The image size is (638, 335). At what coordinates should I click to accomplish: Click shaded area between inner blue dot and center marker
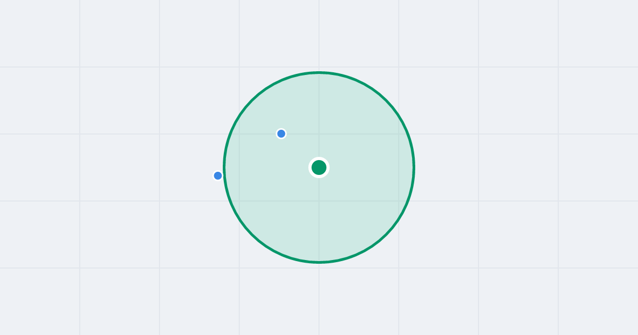tap(299, 150)
